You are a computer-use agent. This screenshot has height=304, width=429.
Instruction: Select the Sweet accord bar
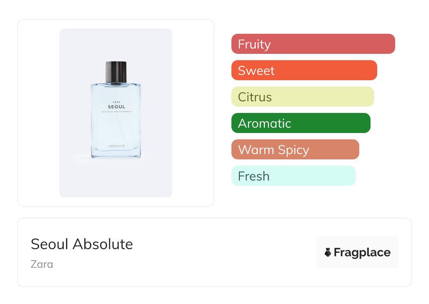pos(304,70)
